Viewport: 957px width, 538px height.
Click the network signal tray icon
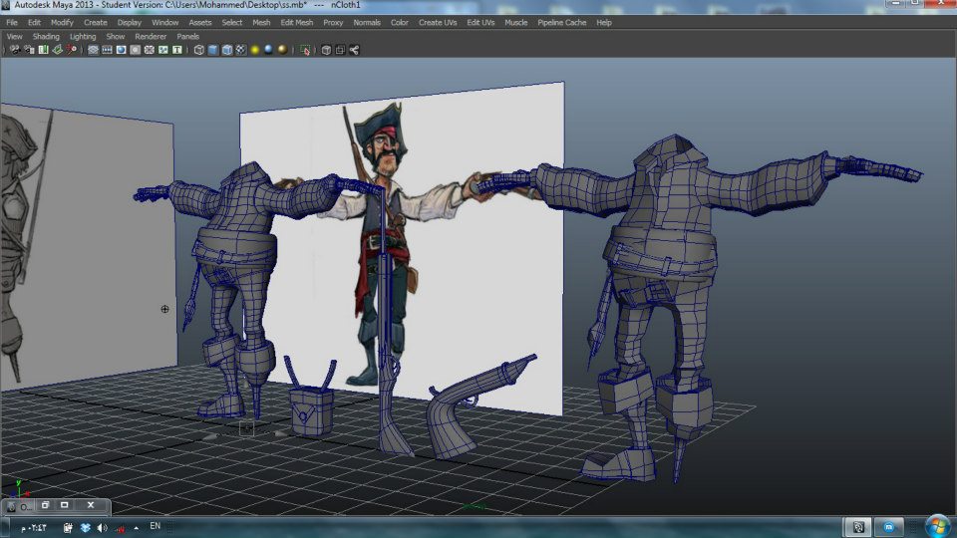click(x=120, y=528)
